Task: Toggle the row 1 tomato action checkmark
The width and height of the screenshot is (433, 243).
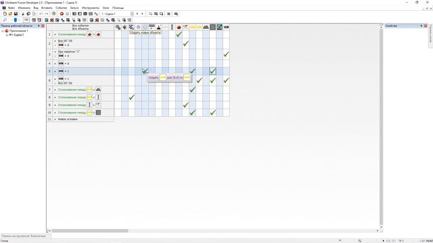Action: 179,34
